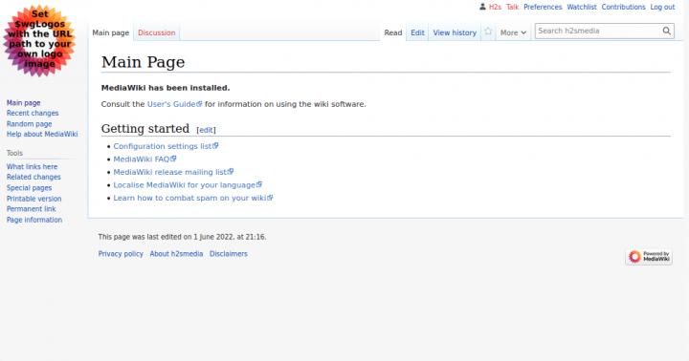The height and width of the screenshot is (361, 689).
Task: Edit the Getting started section
Action: coord(206,130)
